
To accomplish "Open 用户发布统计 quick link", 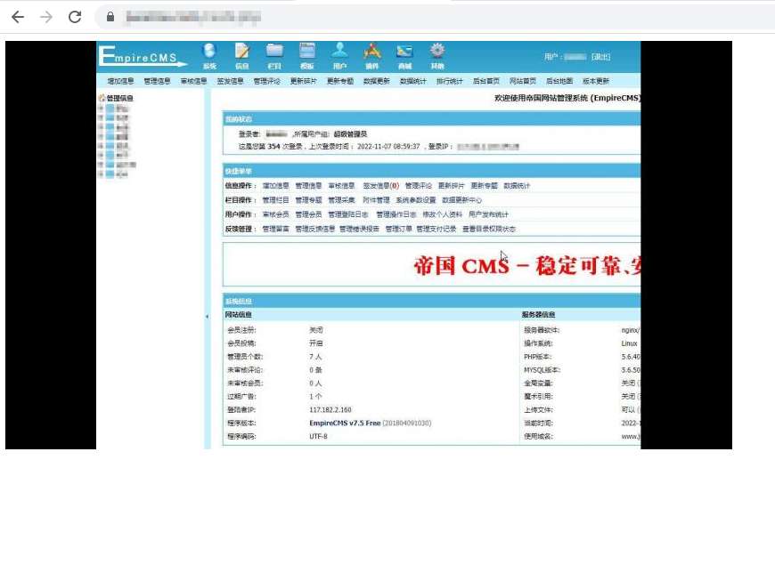I will click(x=488, y=214).
